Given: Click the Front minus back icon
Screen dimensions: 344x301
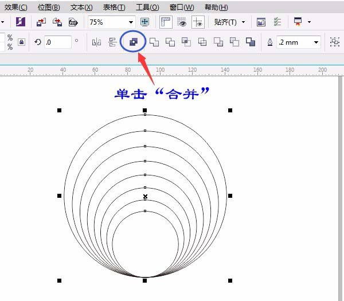Looking at the screenshot, I should [x=218, y=42].
